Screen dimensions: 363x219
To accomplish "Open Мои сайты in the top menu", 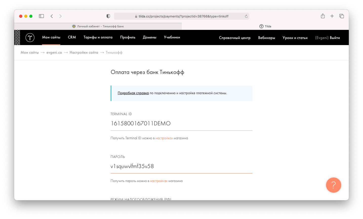I will click(51, 37).
